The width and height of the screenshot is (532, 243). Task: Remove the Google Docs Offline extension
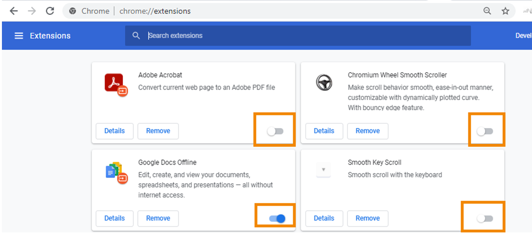(158, 218)
